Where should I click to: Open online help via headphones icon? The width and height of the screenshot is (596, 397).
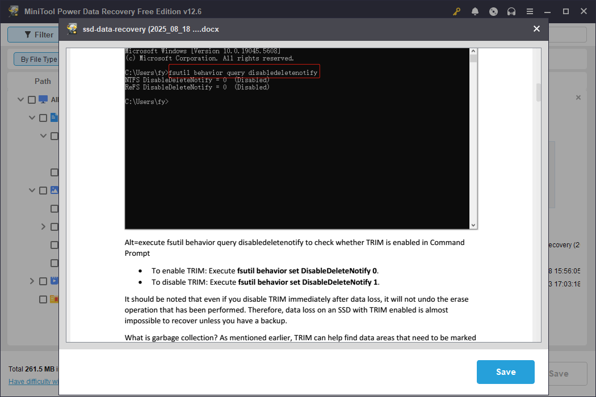click(x=511, y=11)
